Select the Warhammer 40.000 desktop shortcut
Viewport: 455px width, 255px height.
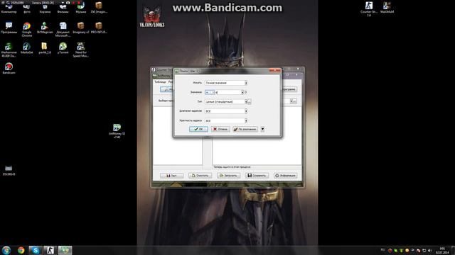click(9, 50)
